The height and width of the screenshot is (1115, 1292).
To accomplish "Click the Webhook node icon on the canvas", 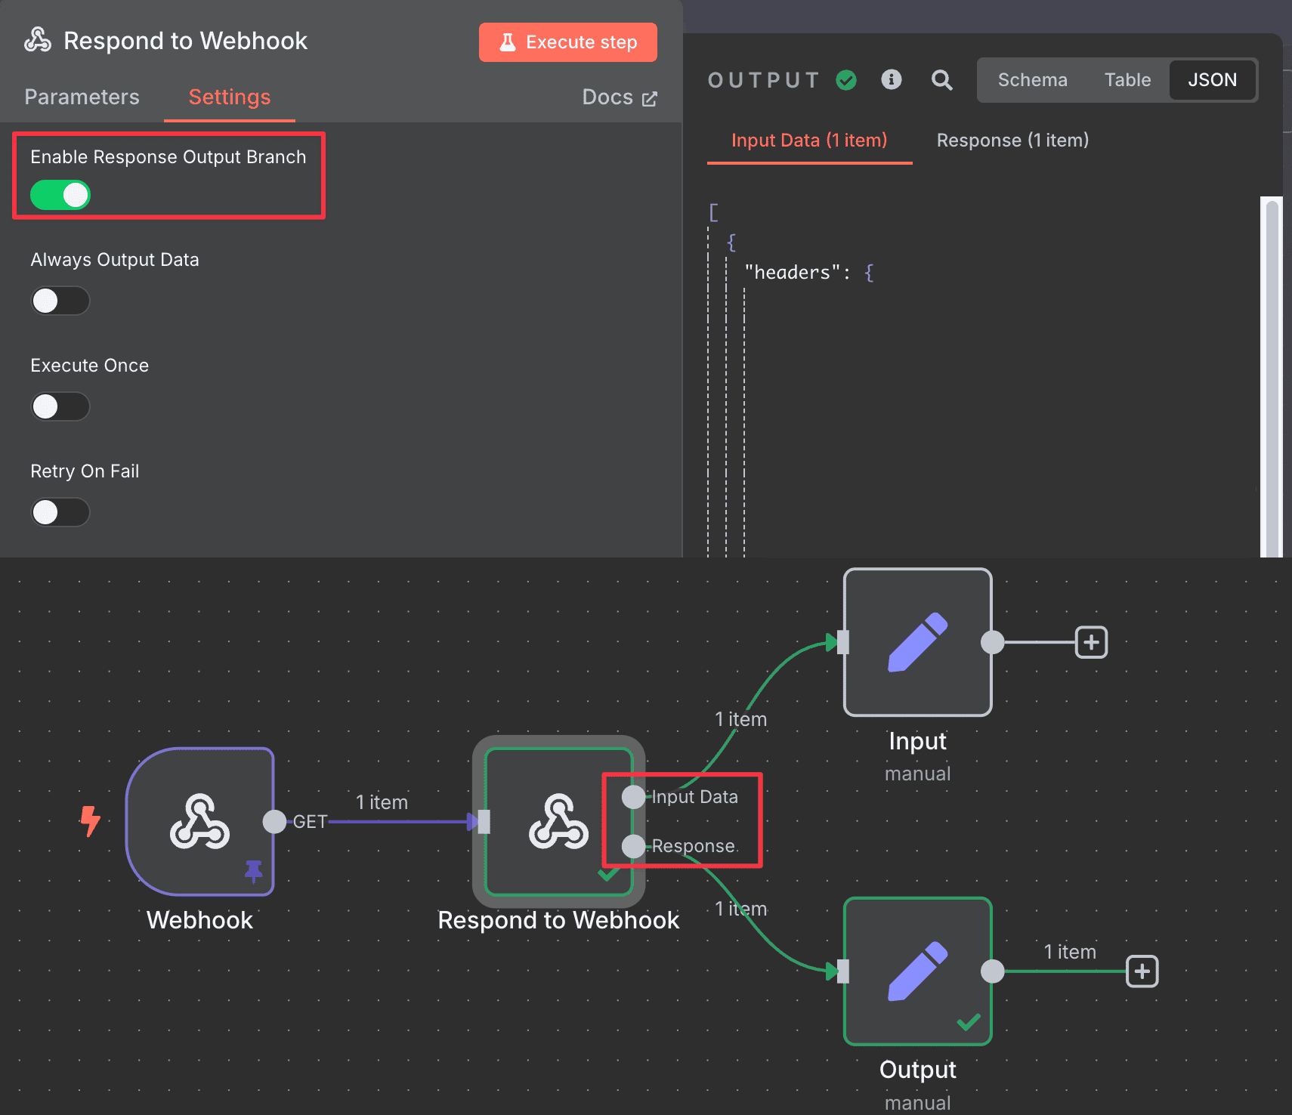I will [199, 823].
